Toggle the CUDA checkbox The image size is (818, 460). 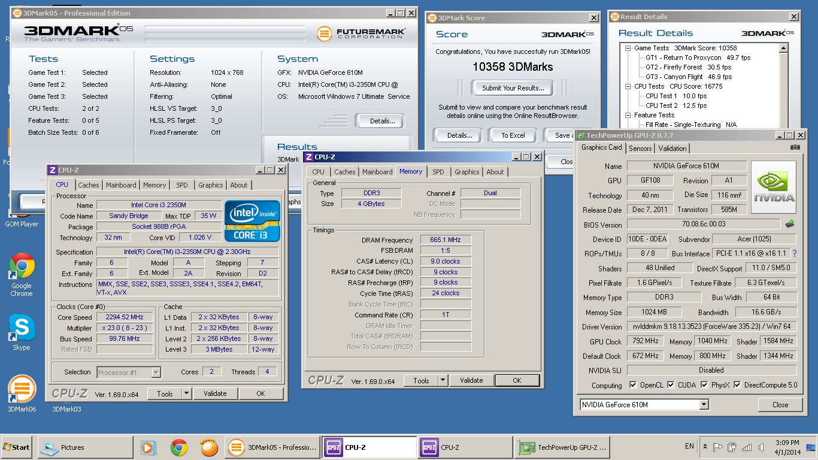[671, 385]
